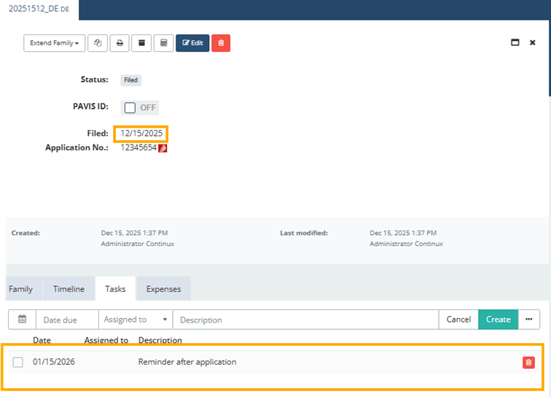Open the Extend Family dropdown

click(54, 43)
